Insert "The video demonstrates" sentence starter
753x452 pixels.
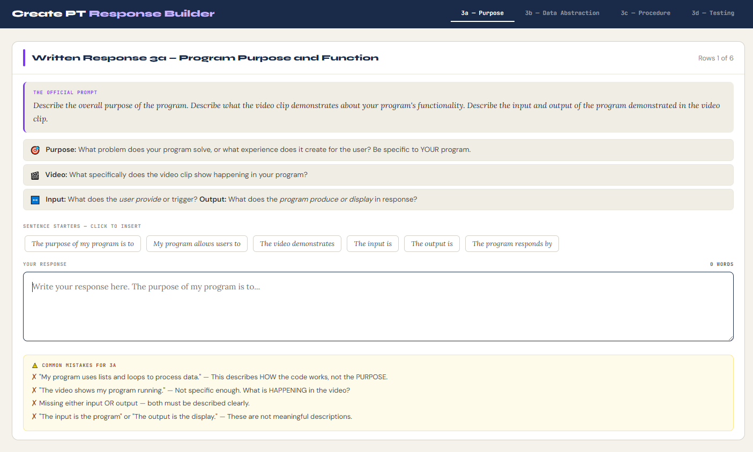click(x=297, y=244)
